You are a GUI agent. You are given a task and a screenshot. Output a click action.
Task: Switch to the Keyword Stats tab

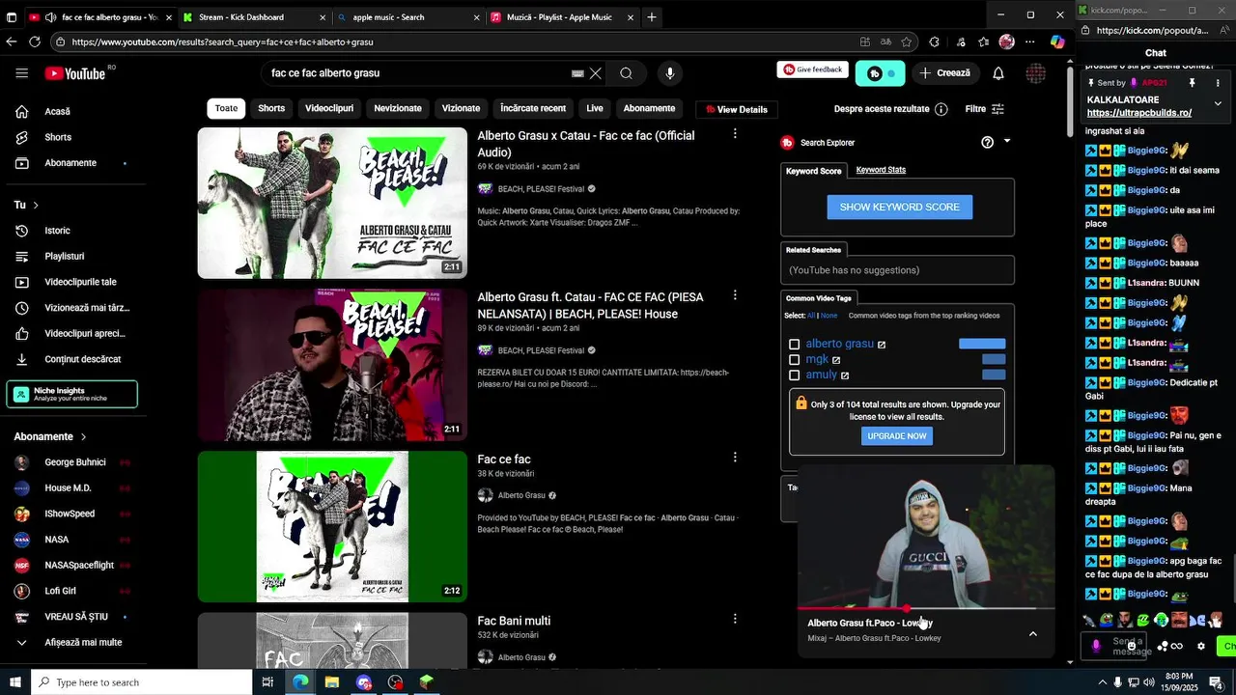[x=881, y=170]
